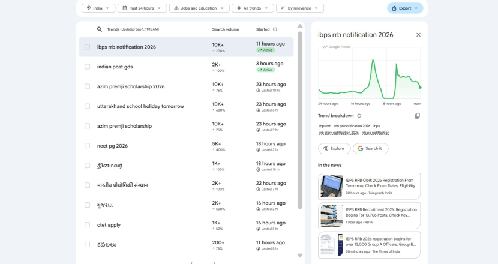Tick checkbox for azim premji scholarship 2026
Viewport: 498px width, 264px height.
pyautogui.click(x=88, y=86)
